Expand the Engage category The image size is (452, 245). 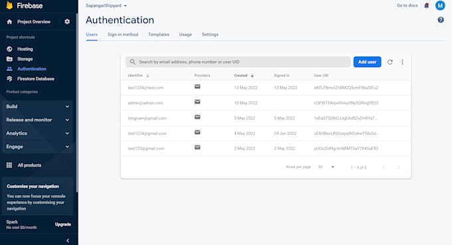tap(37, 147)
